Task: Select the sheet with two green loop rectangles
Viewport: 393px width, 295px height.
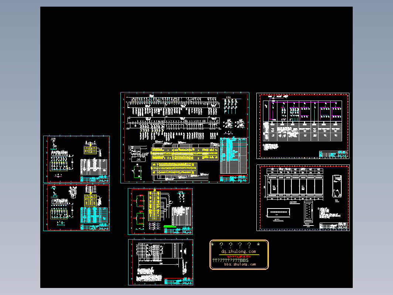Action: (160, 211)
